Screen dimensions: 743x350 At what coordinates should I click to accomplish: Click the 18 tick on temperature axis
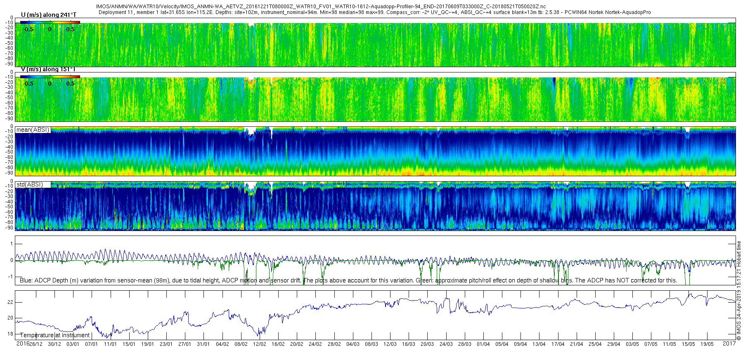[10, 334]
